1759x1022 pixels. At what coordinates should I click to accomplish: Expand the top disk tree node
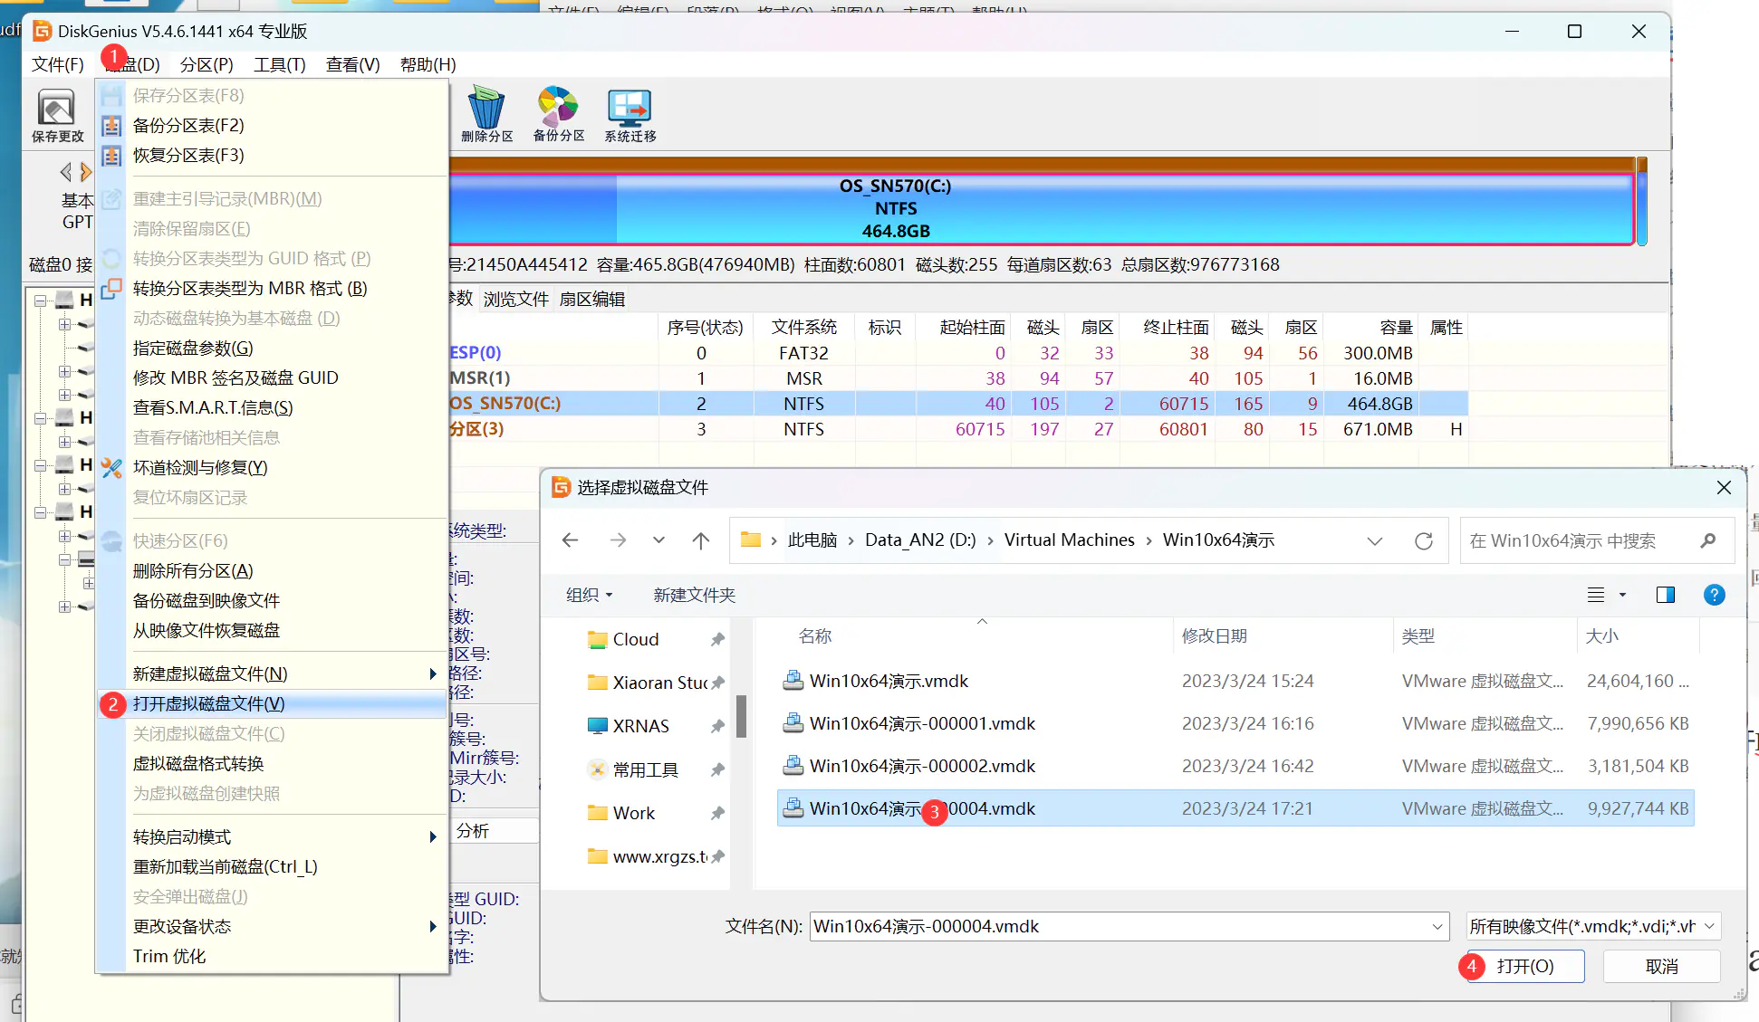pos(40,300)
